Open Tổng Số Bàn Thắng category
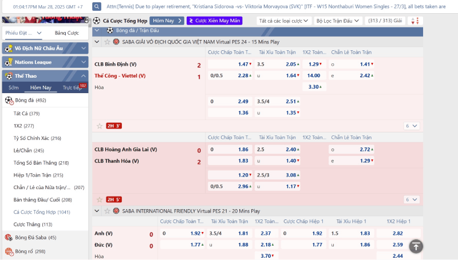Screen dimensions: 458x260 click(41, 163)
